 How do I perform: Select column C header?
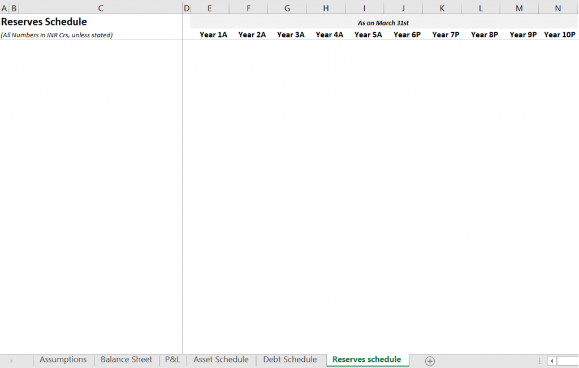coord(101,8)
